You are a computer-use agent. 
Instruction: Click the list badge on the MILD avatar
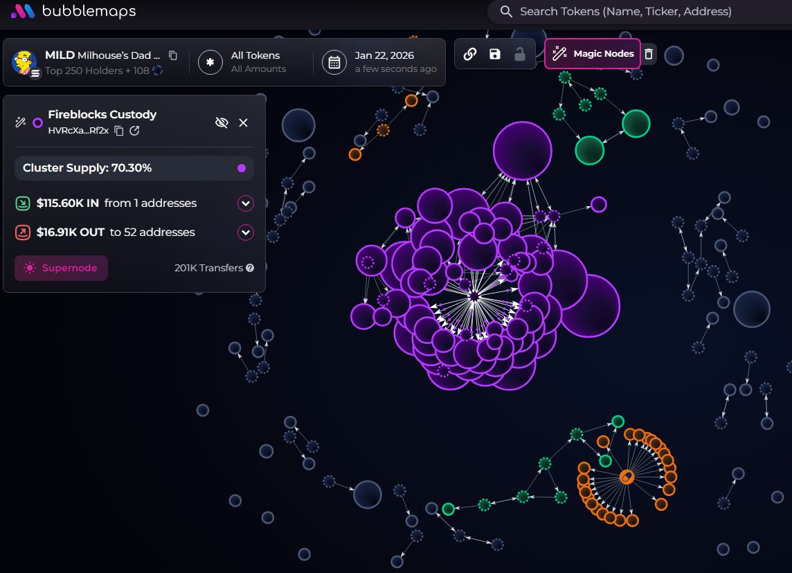tap(35, 73)
